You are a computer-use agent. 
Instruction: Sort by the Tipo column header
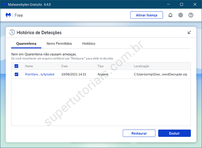tap(101, 66)
